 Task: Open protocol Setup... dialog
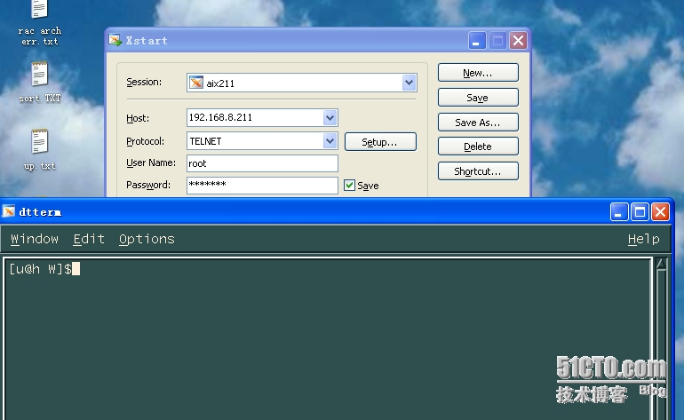click(380, 142)
